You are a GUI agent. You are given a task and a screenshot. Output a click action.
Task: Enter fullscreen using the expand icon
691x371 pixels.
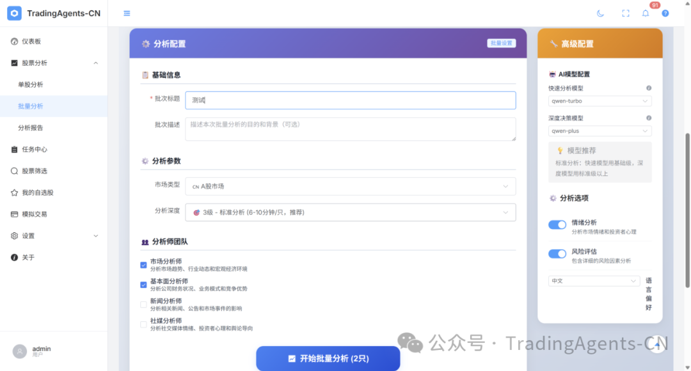click(626, 13)
